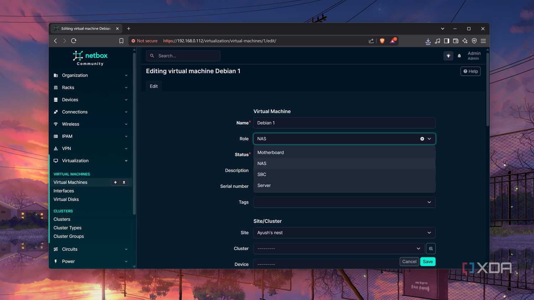Close the Editing virtual machine tab
The height and width of the screenshot is (300, 534).
[117, 29]
